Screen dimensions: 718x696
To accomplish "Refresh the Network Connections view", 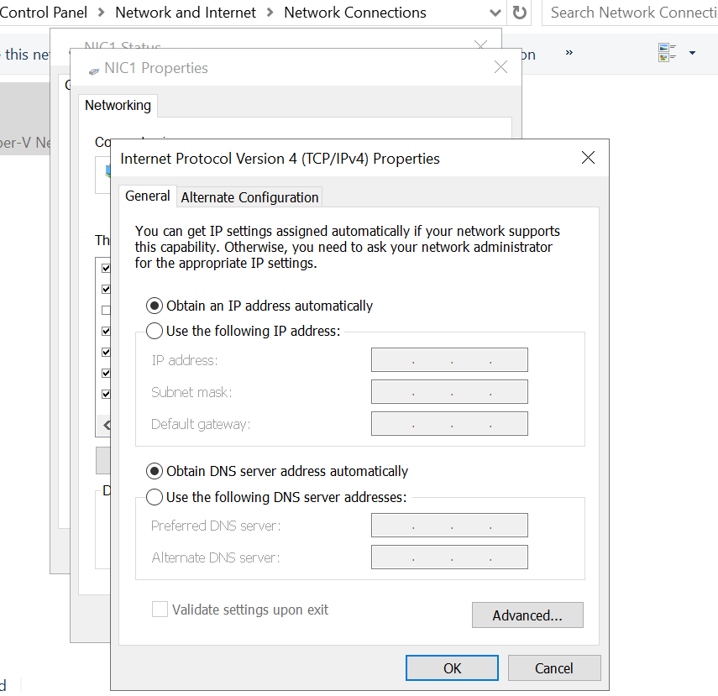I will (519, 13).
